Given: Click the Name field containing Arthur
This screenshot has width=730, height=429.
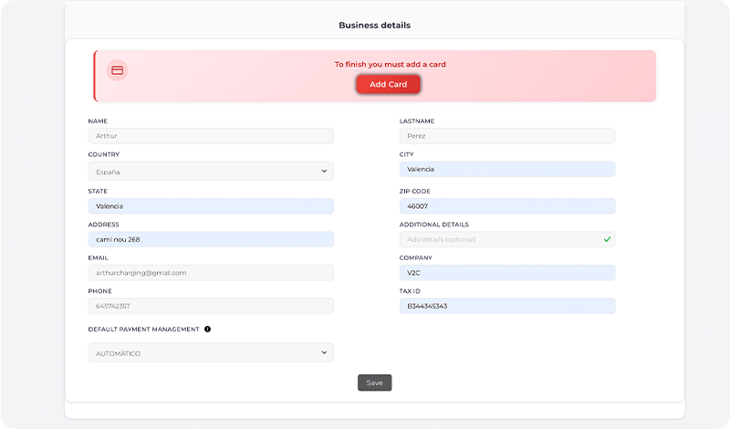Looking at the screenshot, I should [x=211, y=136].
